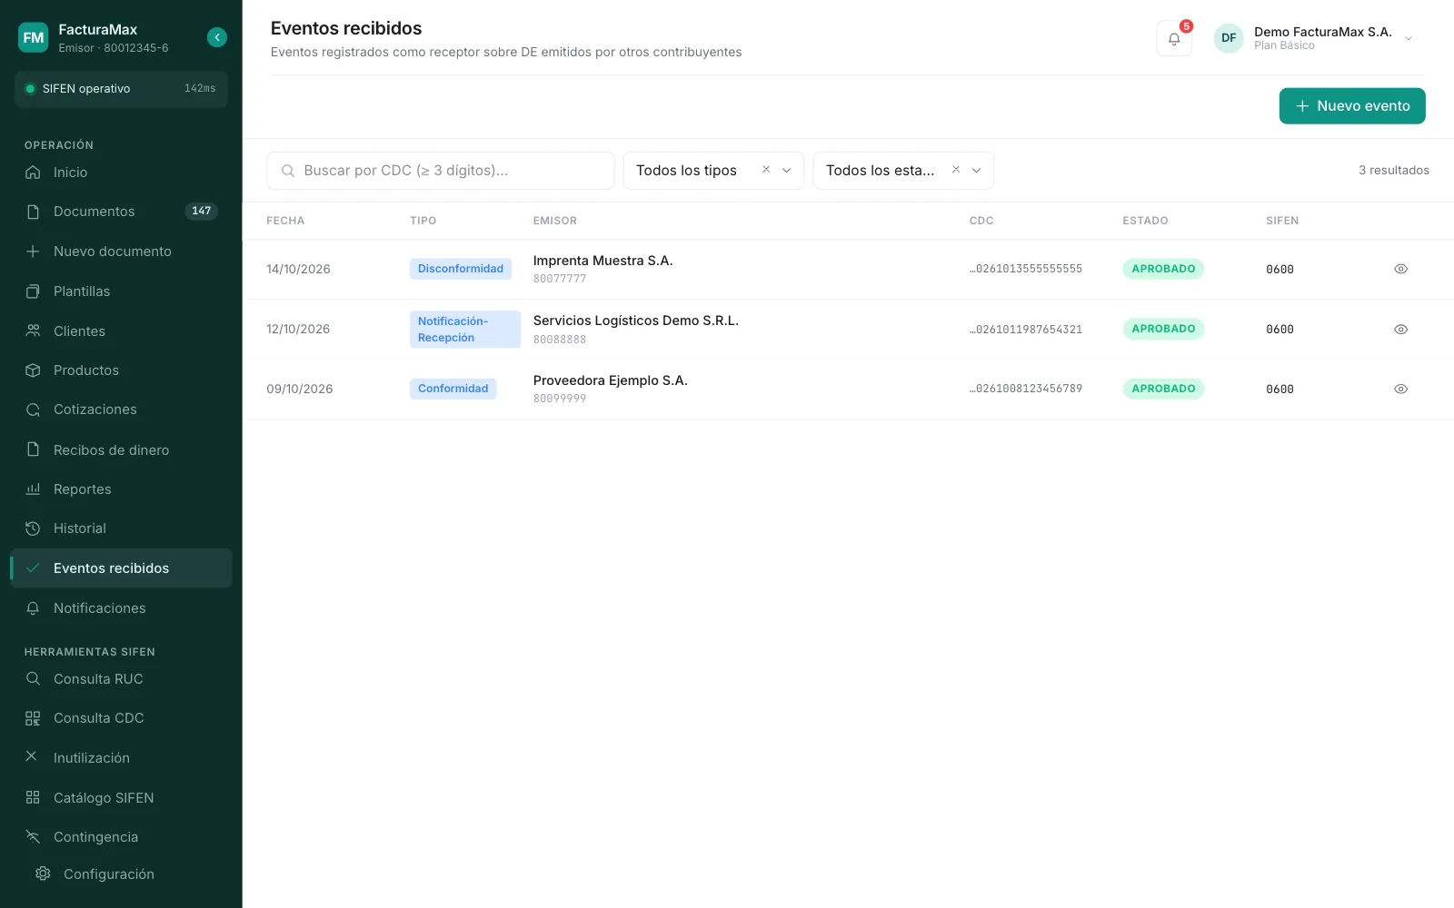1454x908 pixels.
Task: Click the Inutilización X icon
Action: [x=31, y=756]
